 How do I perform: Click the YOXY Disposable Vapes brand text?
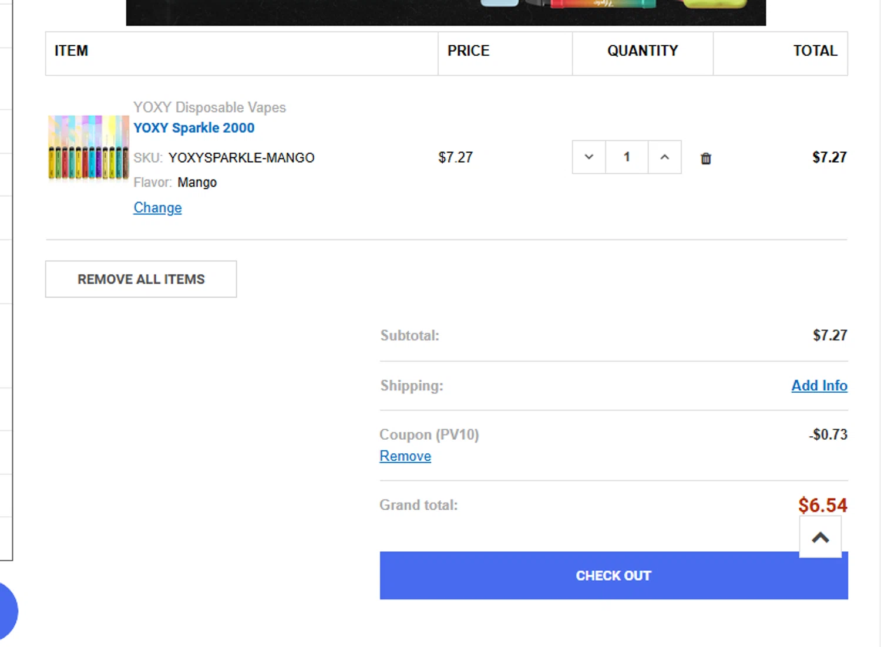[210, 107]
